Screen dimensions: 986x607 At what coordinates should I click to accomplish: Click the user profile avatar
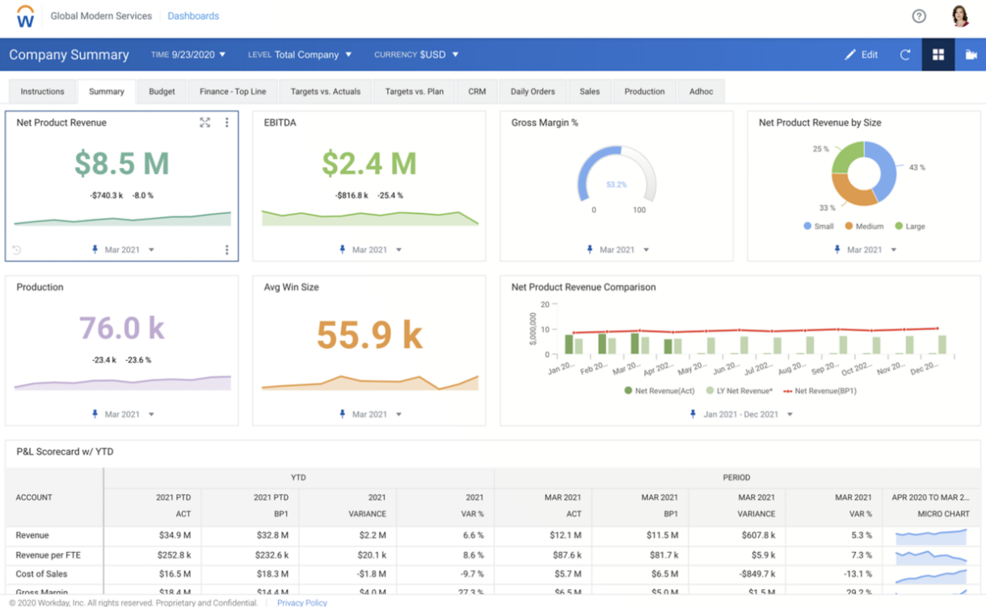[x=959, y=16]
